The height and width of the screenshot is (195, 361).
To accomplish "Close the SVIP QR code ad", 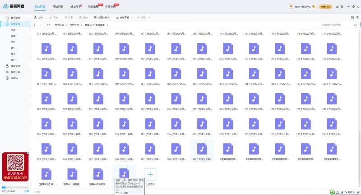I will click(x=28, y=153).
